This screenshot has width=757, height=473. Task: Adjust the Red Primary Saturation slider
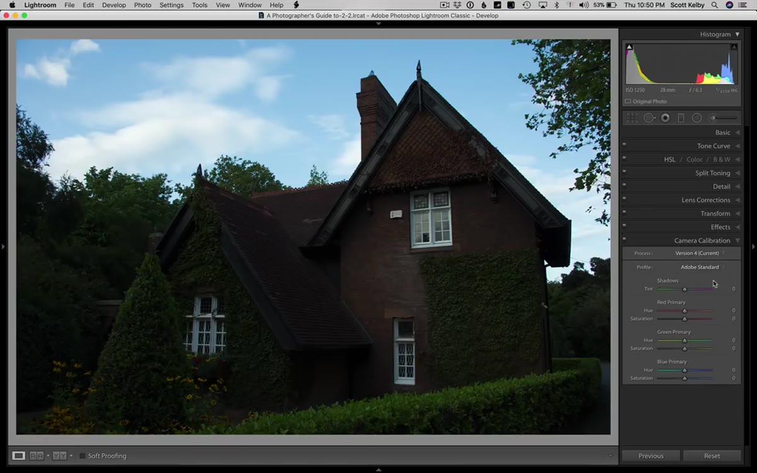click(x=684, y=319)
